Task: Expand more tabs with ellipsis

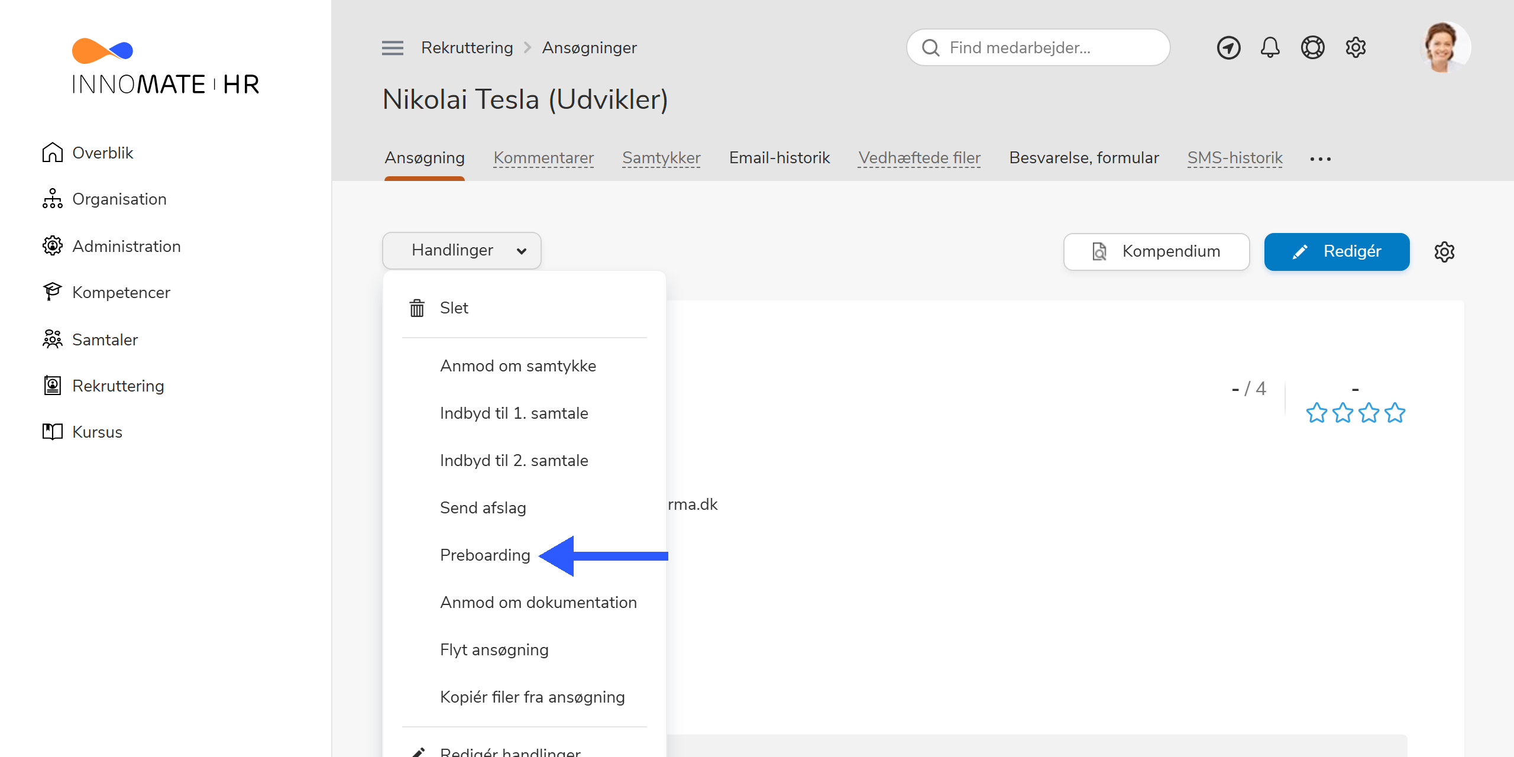Action: [1320, 159]
